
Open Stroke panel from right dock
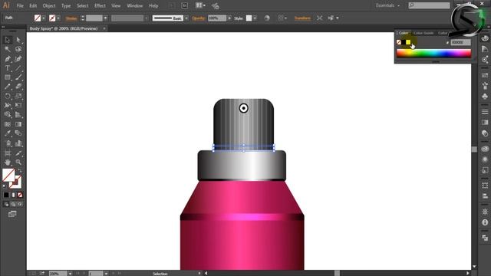[485, 112]
